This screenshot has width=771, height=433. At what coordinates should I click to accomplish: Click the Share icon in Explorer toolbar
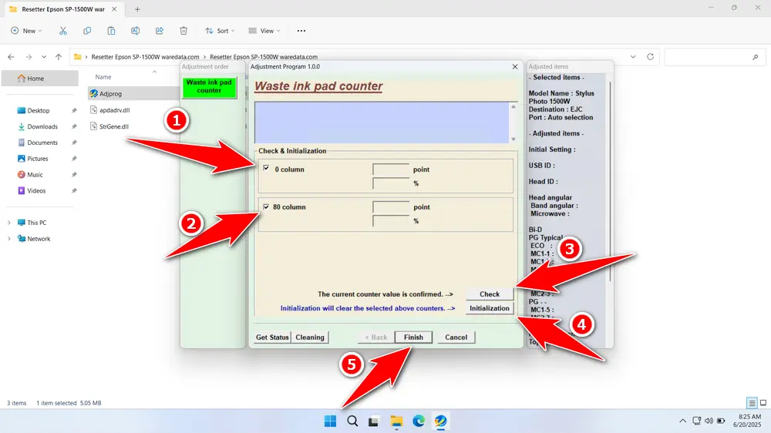(x=160, y=31)
